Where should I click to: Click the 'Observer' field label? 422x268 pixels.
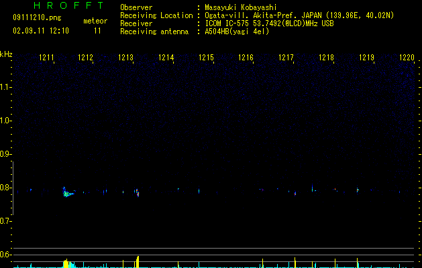136,7
